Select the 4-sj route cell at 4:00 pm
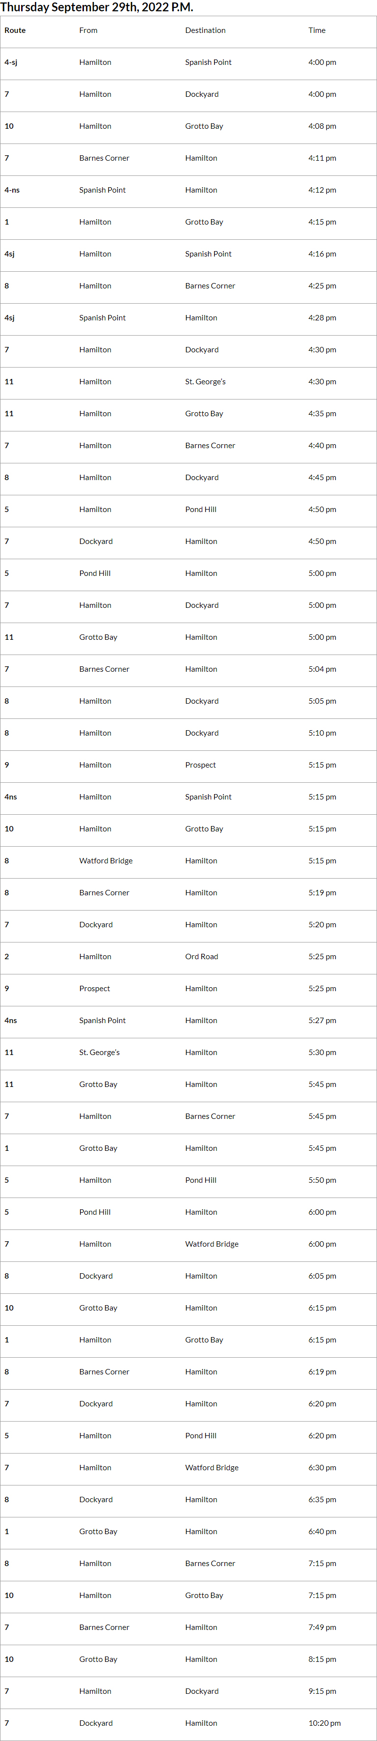 11,62
